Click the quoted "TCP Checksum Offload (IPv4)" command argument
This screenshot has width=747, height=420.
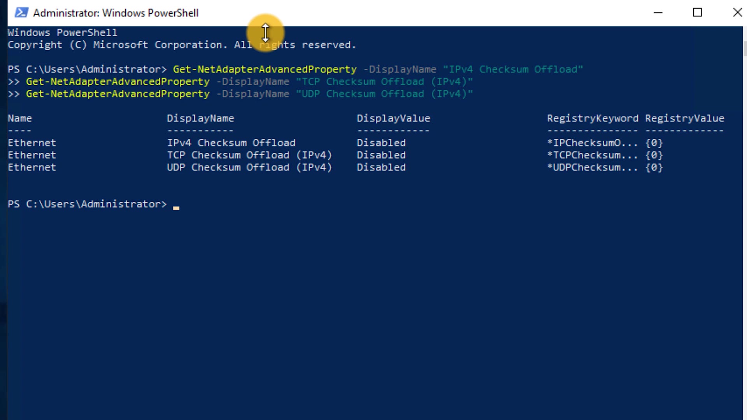(384, 82)
